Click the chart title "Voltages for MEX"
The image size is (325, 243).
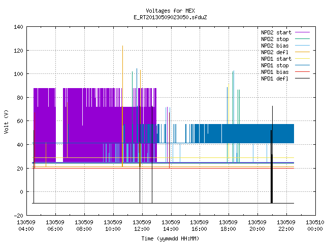(171, 11)
